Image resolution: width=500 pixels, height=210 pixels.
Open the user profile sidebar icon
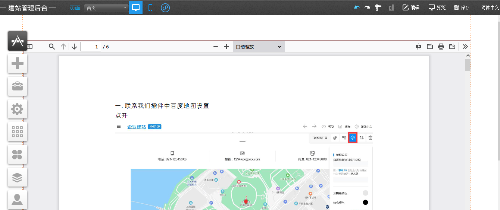coord(18,200)
